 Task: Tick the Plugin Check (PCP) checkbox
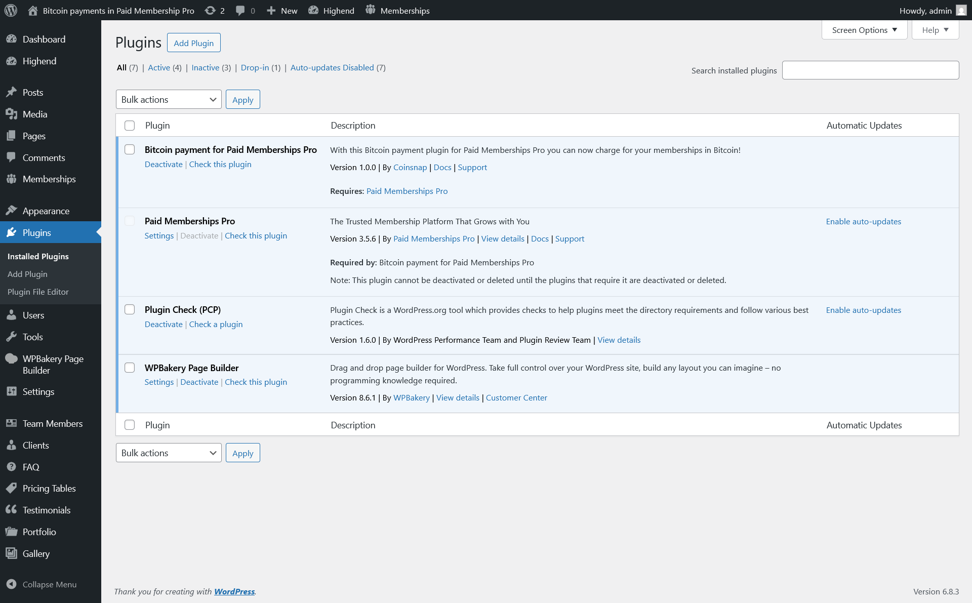(x=130, y=309)
